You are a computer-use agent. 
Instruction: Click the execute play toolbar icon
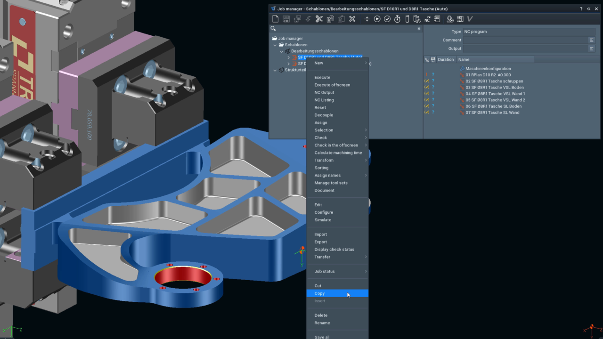(x=377, y=19)
